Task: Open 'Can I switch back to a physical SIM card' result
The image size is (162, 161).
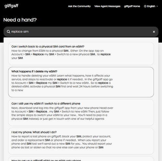Action: pos(81,54)
